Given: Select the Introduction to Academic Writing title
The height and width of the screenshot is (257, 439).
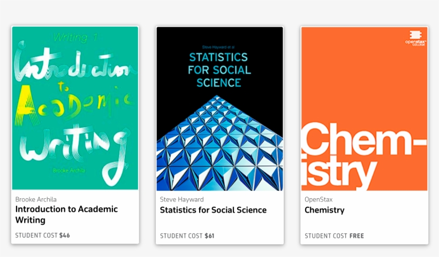Looking at the screenshot, I should (x=66, y=214).
